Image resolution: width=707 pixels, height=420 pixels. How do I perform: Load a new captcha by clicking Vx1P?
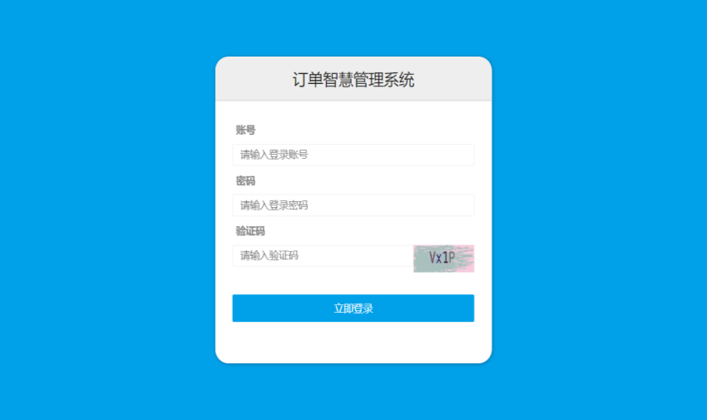click(443, 258)
